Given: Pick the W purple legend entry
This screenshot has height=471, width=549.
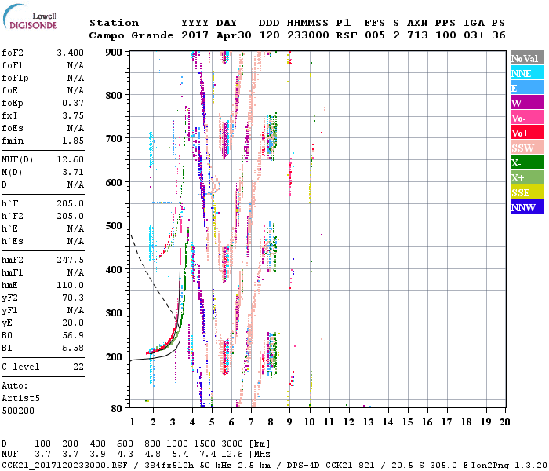Looking at the screenshot, I should 525,103.
